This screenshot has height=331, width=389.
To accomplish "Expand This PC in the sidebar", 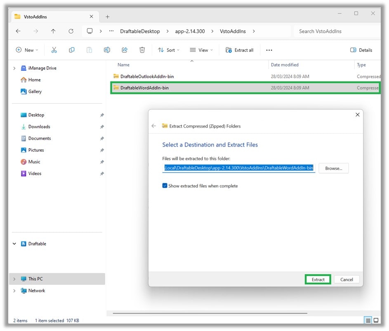I will click(x=14, y=279).
